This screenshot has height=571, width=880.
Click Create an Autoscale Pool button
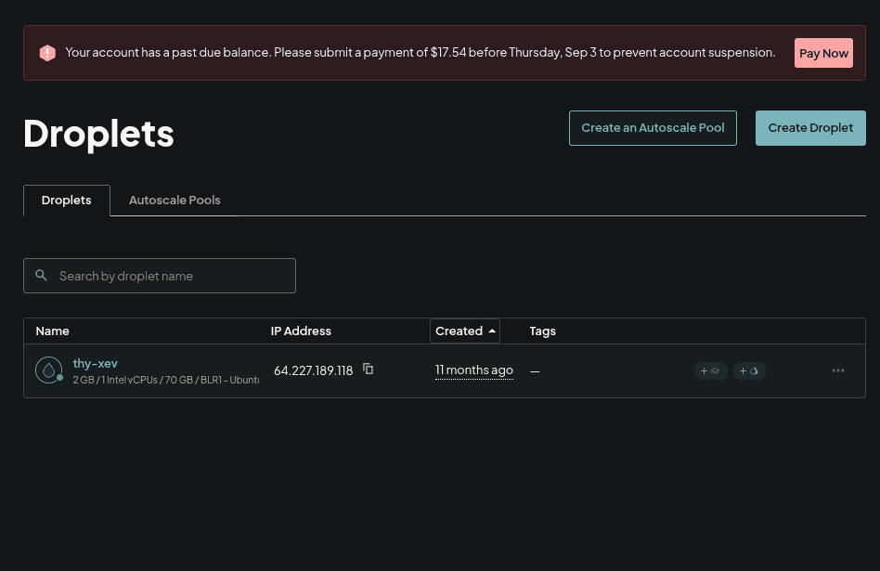(653, 128)
